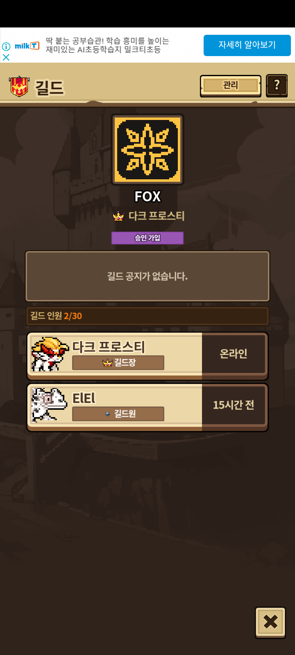The width and height of the screenshot is (295, 655).
Task: Tap 자세히 알아보기 ad button
Action: pos(247,45)
